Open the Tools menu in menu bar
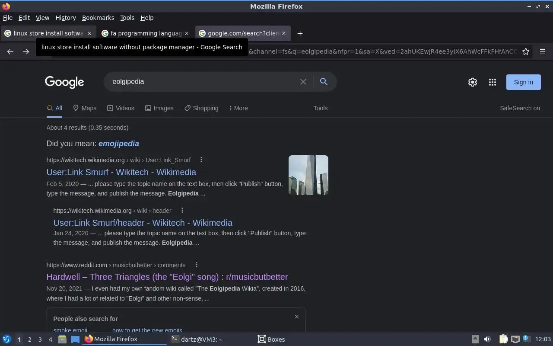 (127, 18)
